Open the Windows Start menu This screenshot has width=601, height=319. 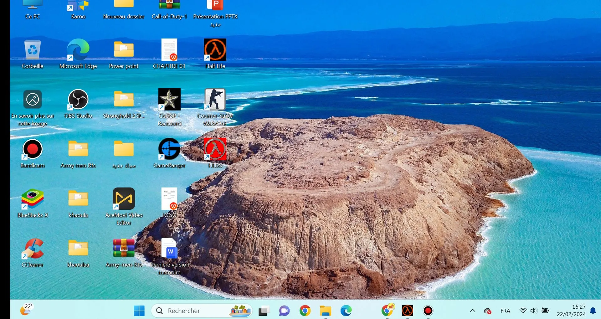[x=139, y=311]
